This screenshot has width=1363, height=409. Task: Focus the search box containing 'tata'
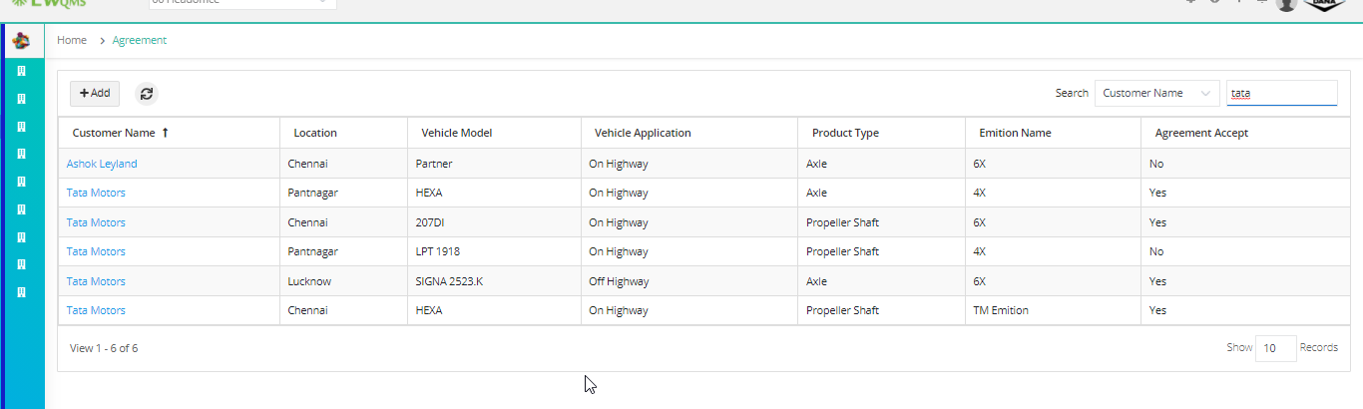point(1281,93)
